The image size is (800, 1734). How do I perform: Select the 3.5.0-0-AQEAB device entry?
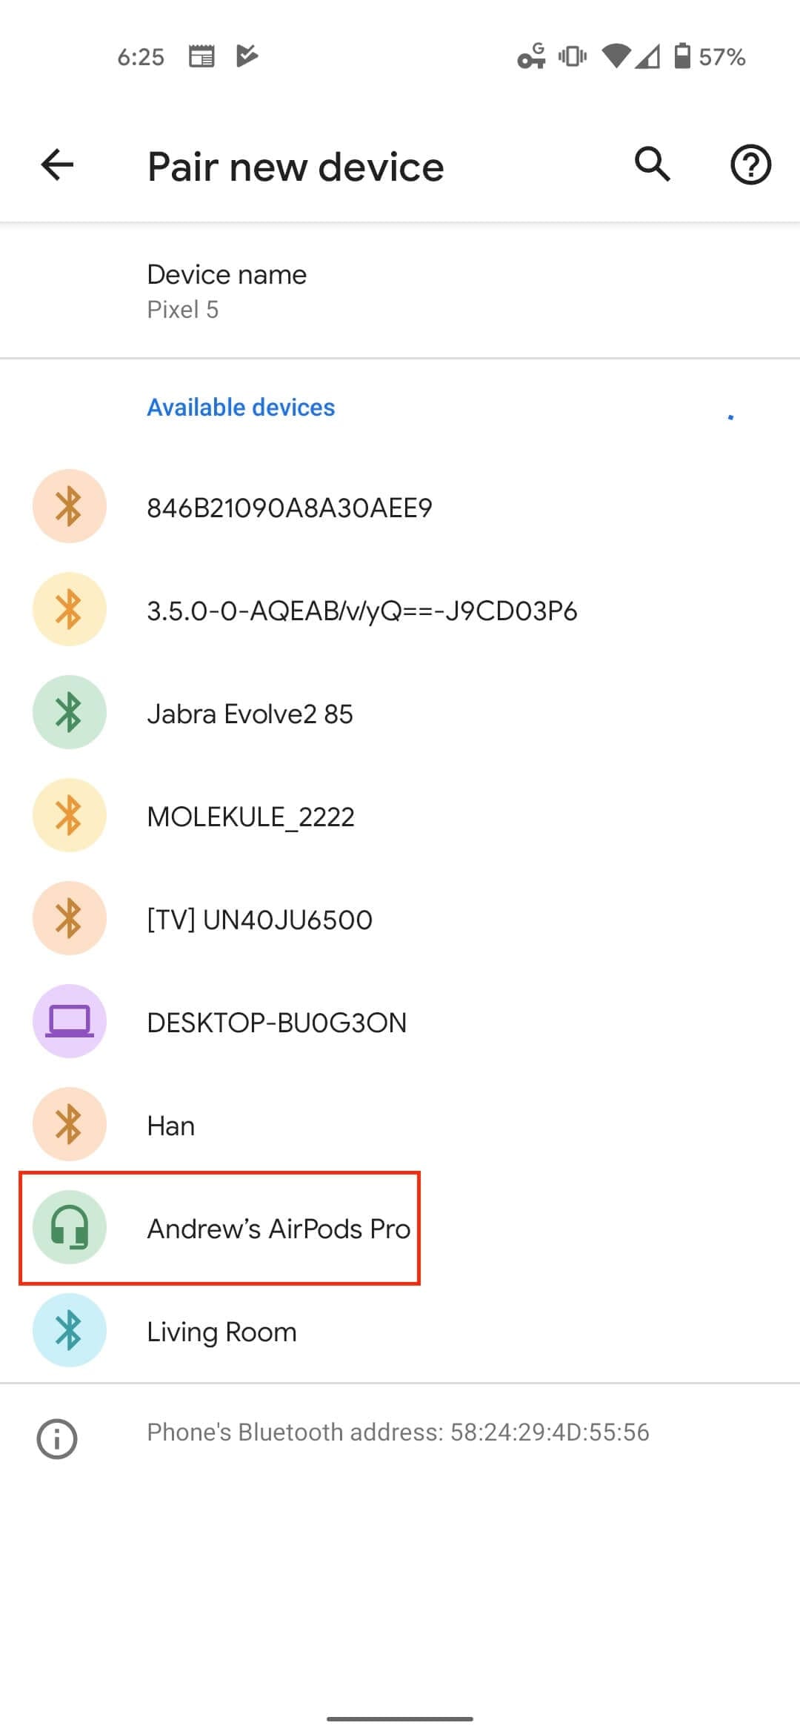pos(400,610)
